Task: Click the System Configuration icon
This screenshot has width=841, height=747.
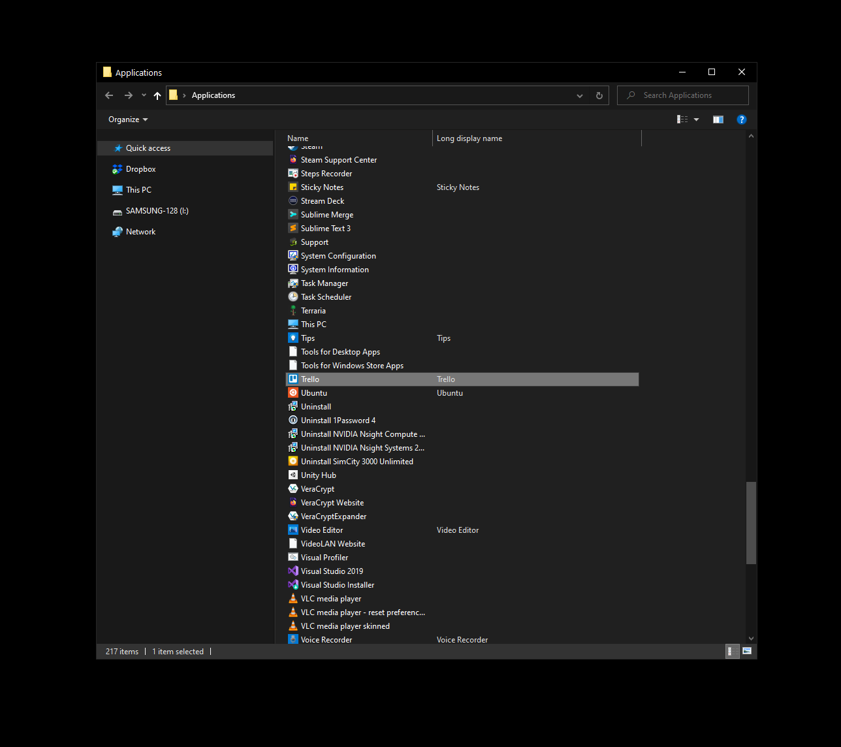Action: coord(293,256)
